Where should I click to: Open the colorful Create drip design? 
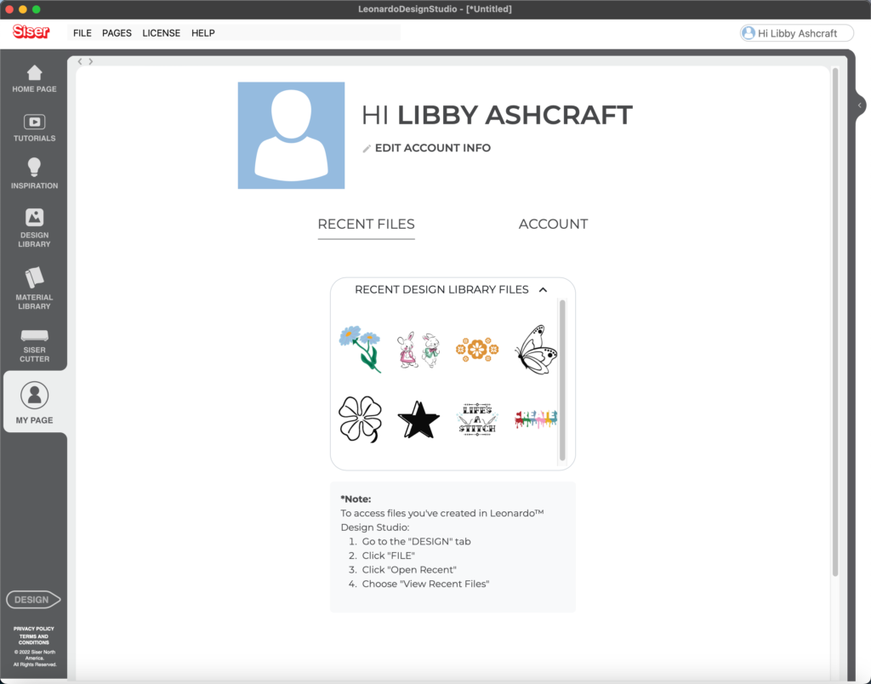pyautogui.click(x=536, y=419)
